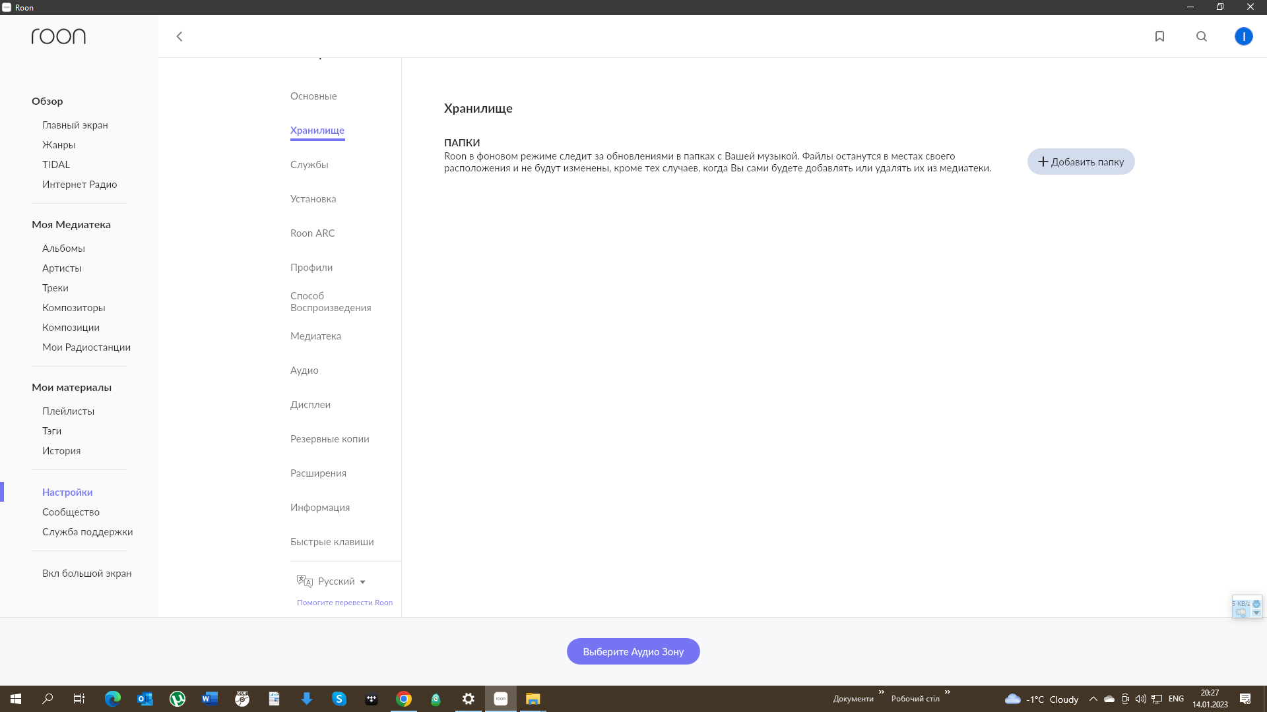Open Плейлисты in the sidebar
The width and height of the screenshot is (1267, 712).
69,411
